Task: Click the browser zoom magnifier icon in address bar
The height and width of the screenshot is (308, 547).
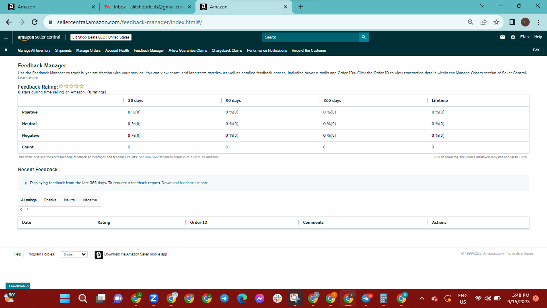Action: pyautogui.click(x=470, y=22)
